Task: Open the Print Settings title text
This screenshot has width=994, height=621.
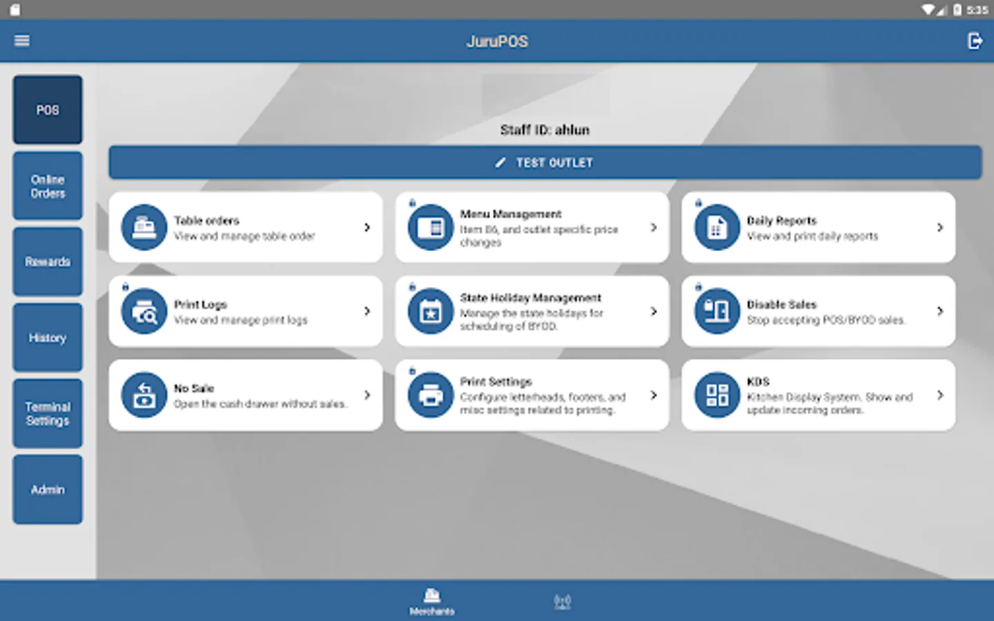Action: [x=496, y=382]
